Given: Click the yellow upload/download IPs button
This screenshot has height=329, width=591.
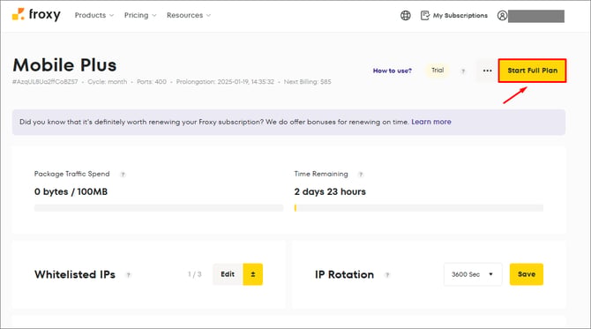Looking at the screenshot, I should [x=253, y=274].
